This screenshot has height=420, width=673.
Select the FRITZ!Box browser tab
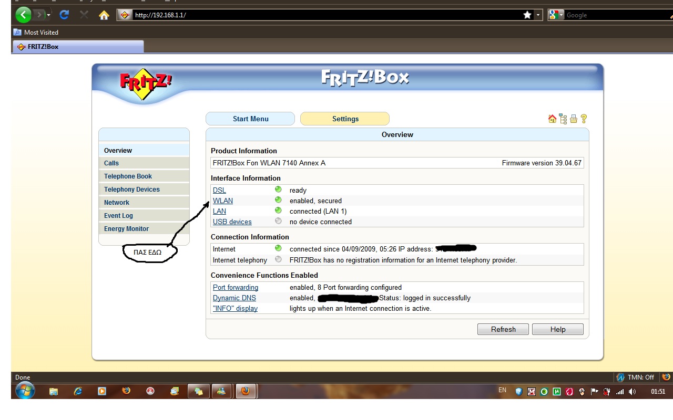point(78,47)
